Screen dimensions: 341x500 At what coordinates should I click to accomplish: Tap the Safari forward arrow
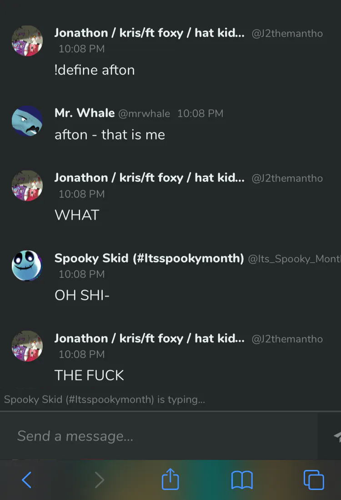[99, 480]
